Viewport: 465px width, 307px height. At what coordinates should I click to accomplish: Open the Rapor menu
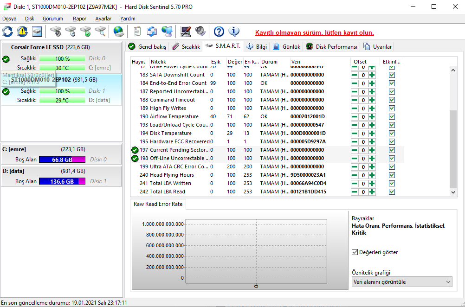click(x=79, y=19)
